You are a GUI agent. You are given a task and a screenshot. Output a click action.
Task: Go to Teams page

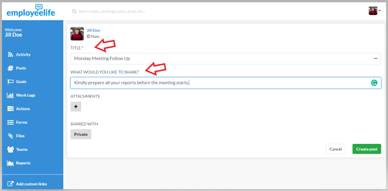[x=22, y=149]
